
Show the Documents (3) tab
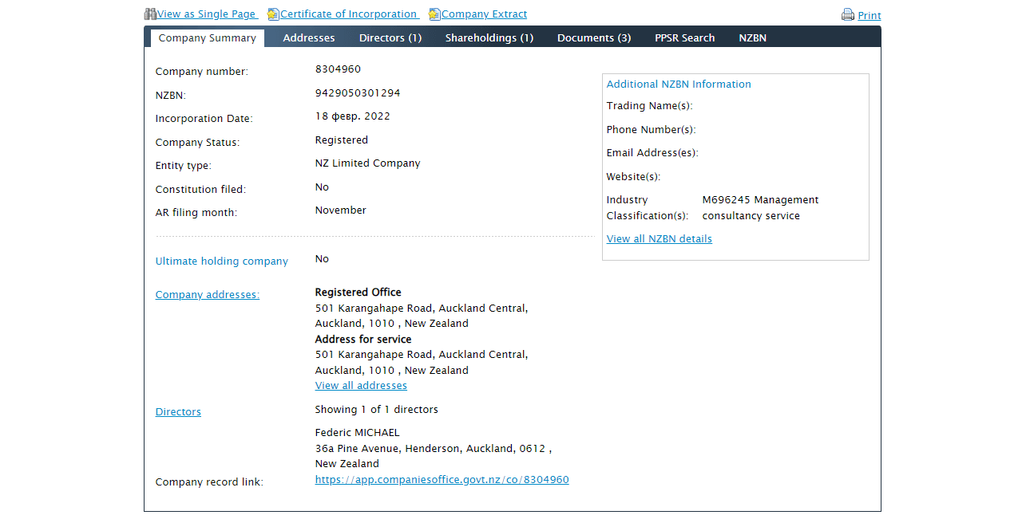tap(594, 38)
